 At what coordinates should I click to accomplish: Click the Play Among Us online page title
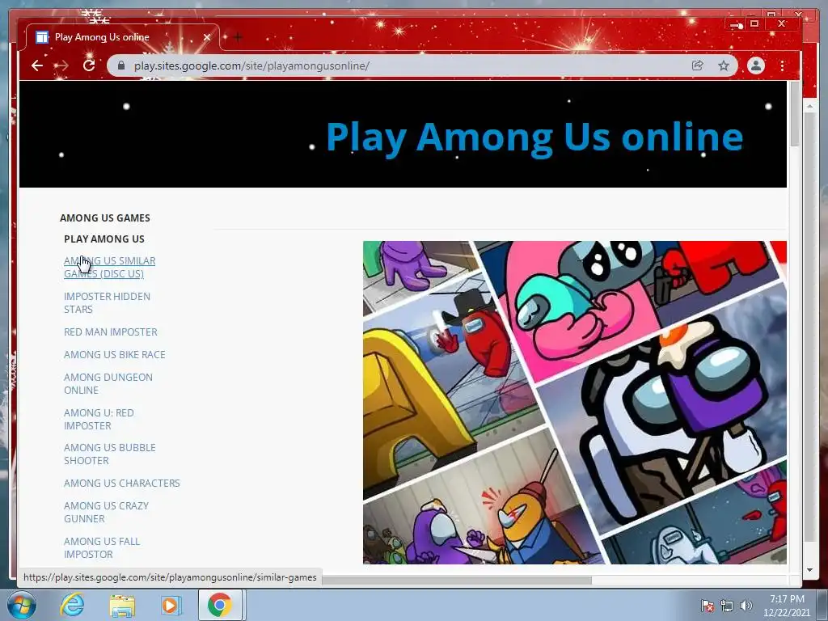coord(534,136)
